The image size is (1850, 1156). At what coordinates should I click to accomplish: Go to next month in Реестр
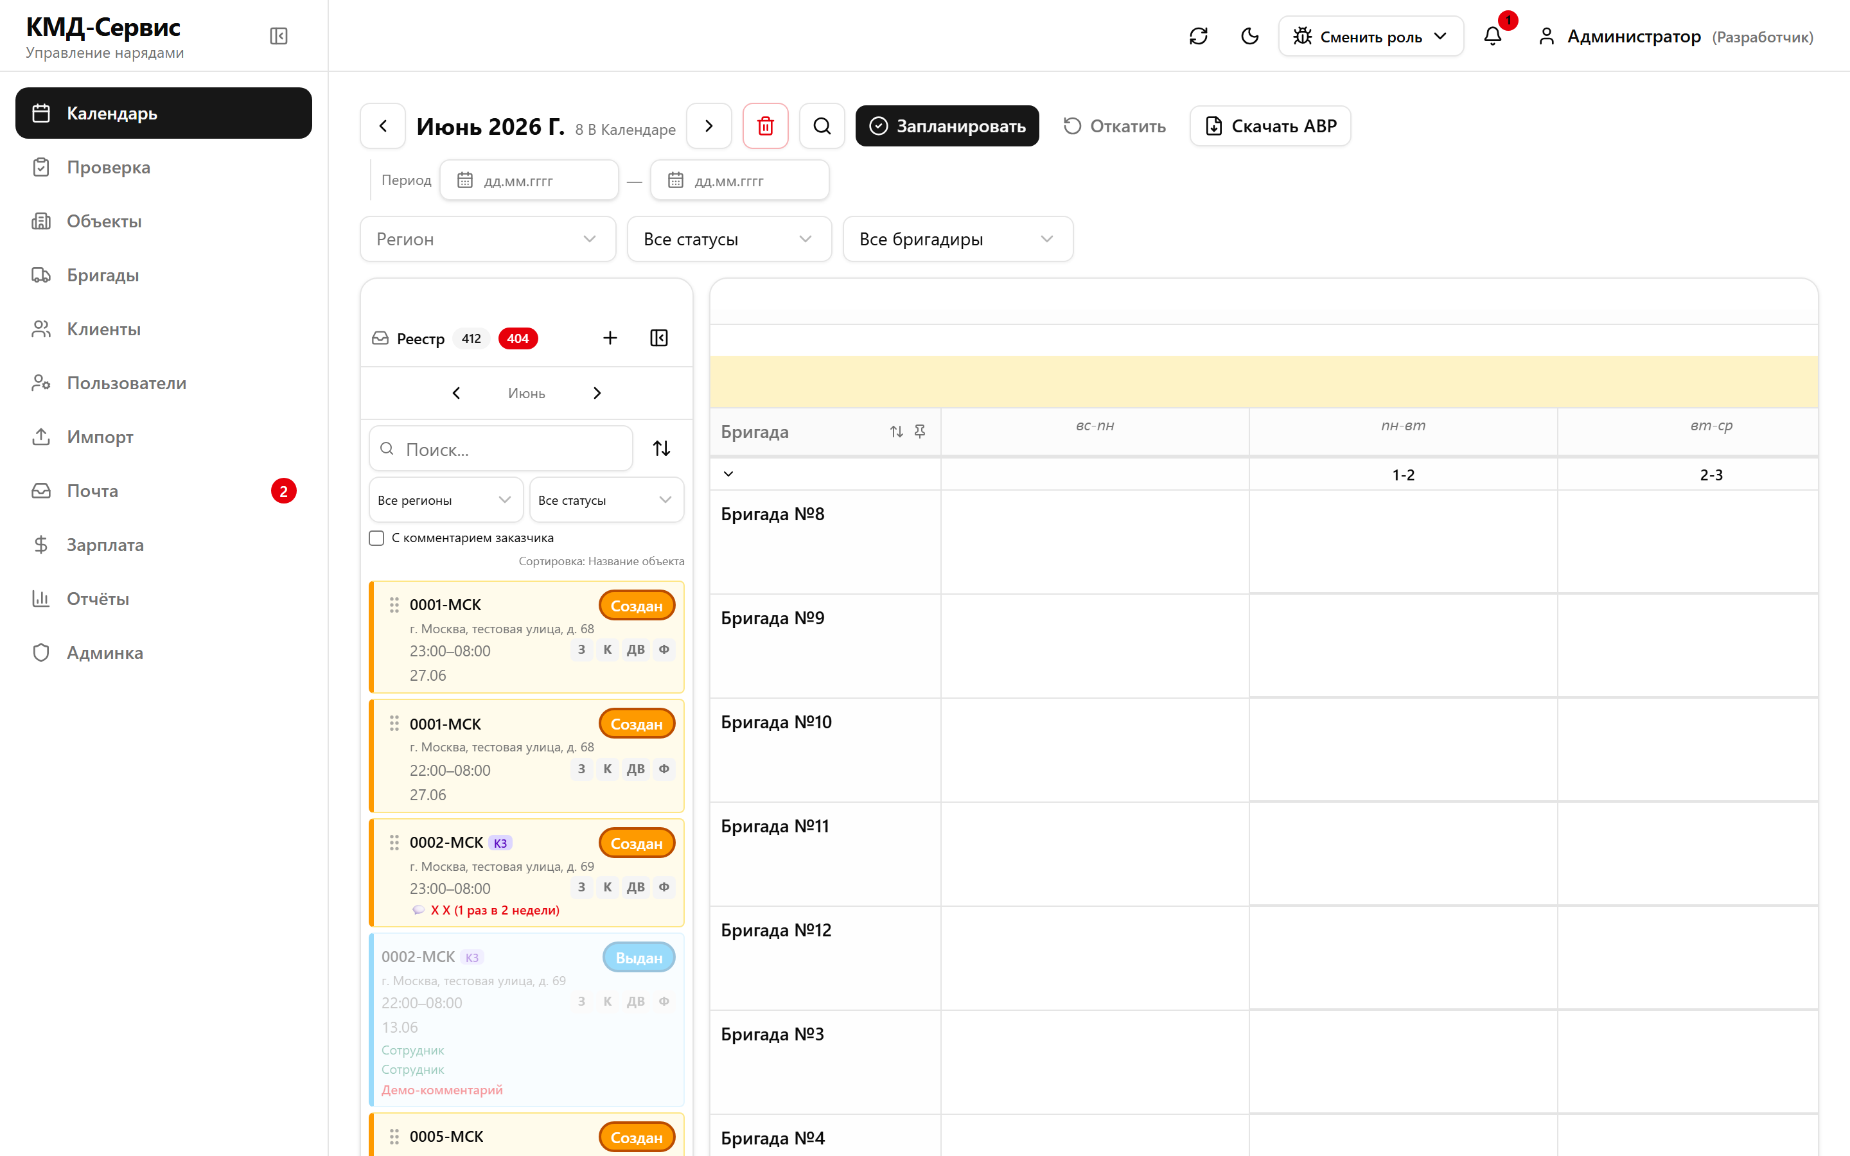point(597,393)
